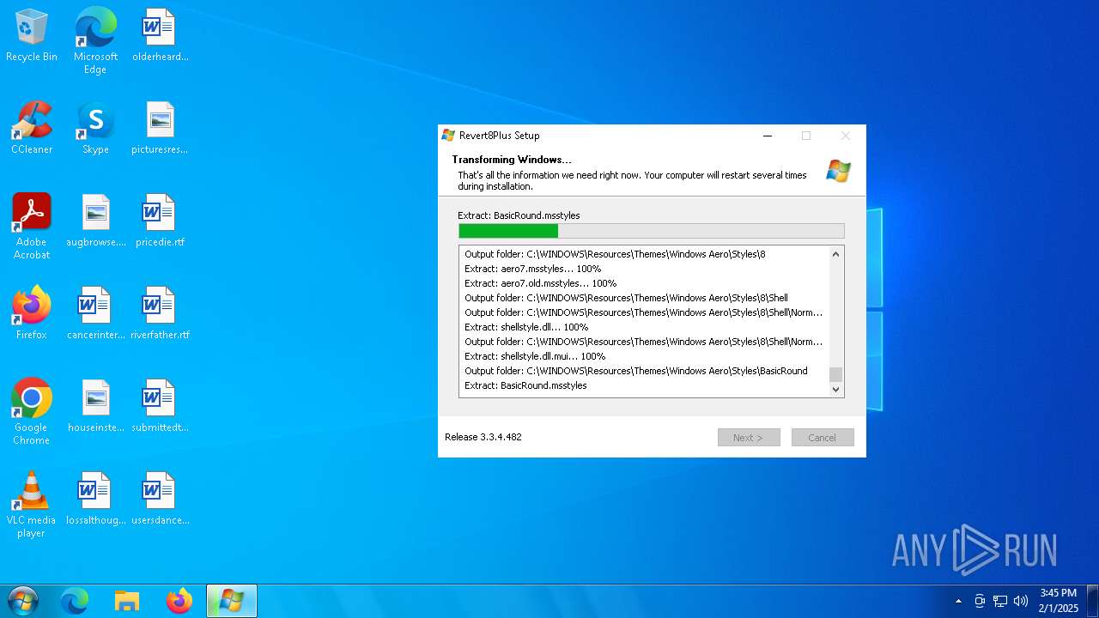Open the Meet Now tray icon
This screenshot has width=1099, height=618.
tap(980, 601)
